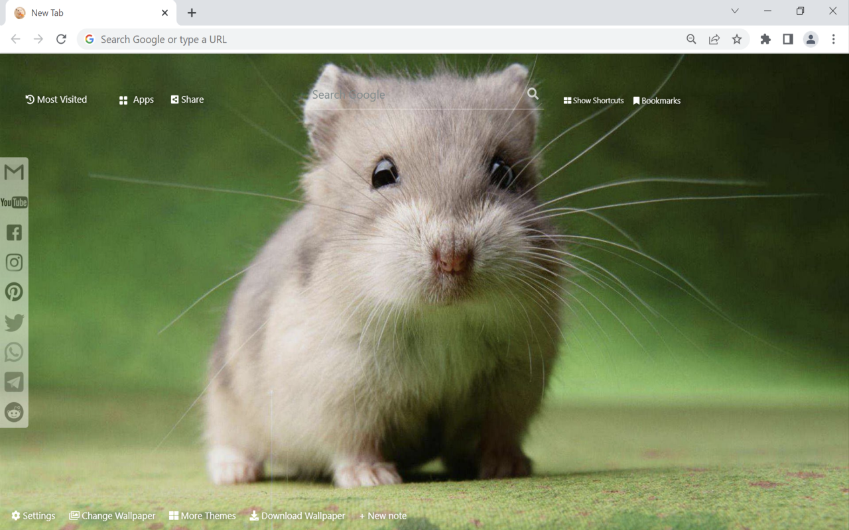Open Most Visited list
The image size is (849, 530).
56,99
